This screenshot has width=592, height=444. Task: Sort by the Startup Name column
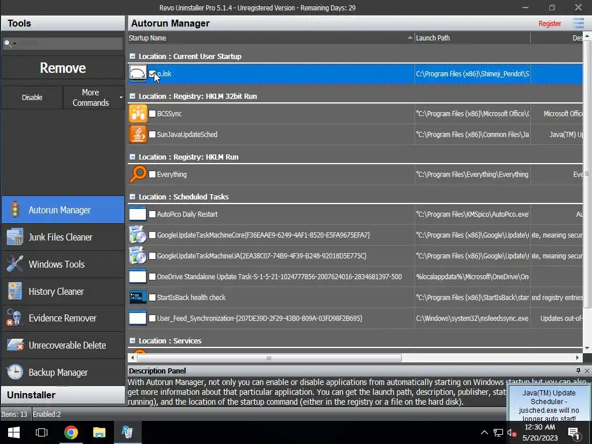[271, 38]
